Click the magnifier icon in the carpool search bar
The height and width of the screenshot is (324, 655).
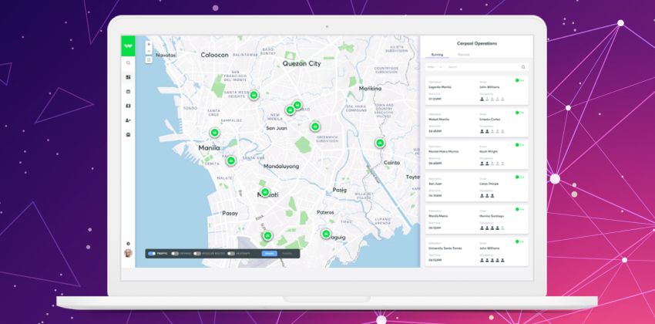(x=523, y=67)
